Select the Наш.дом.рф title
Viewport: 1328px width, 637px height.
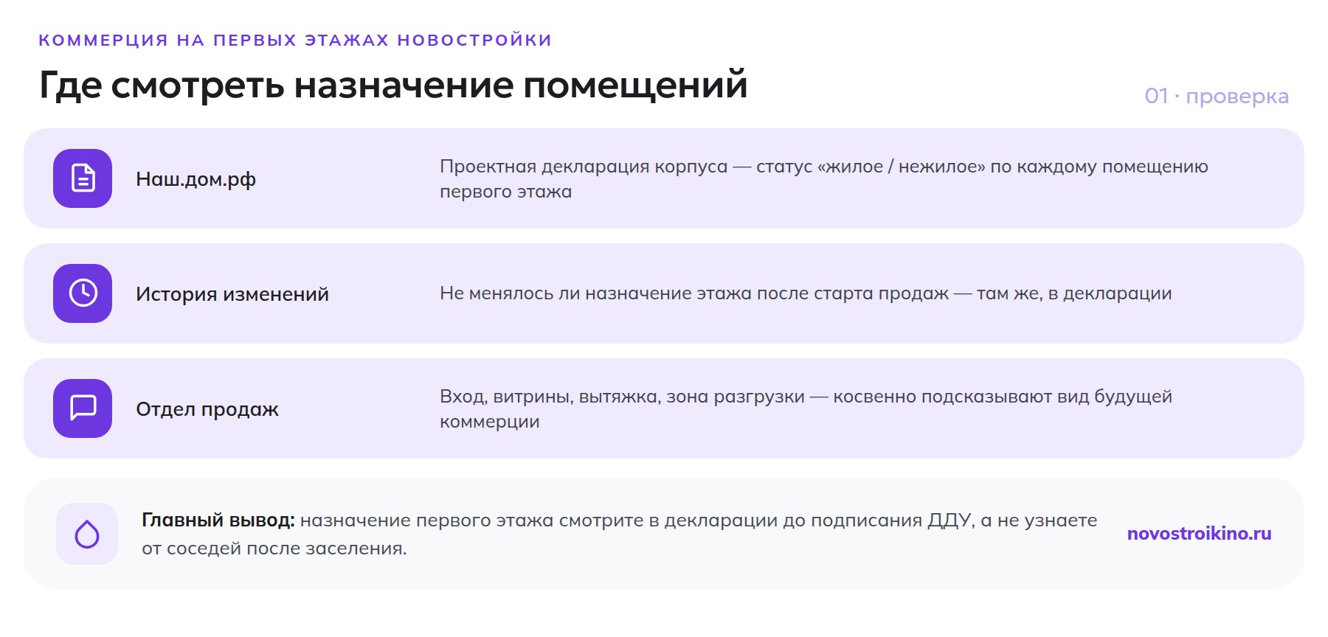pos(196,179)
